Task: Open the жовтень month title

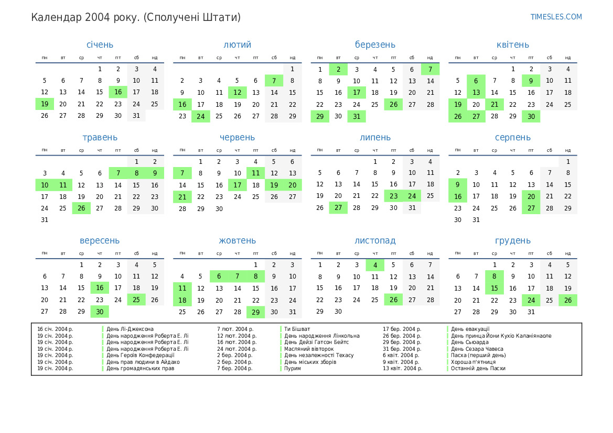Action: 237,240
